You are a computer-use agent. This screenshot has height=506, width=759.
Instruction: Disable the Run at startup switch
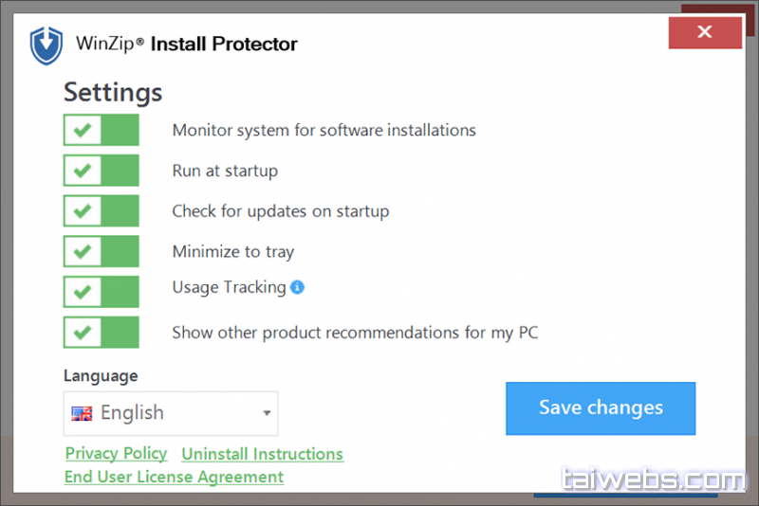pos(102,171)
